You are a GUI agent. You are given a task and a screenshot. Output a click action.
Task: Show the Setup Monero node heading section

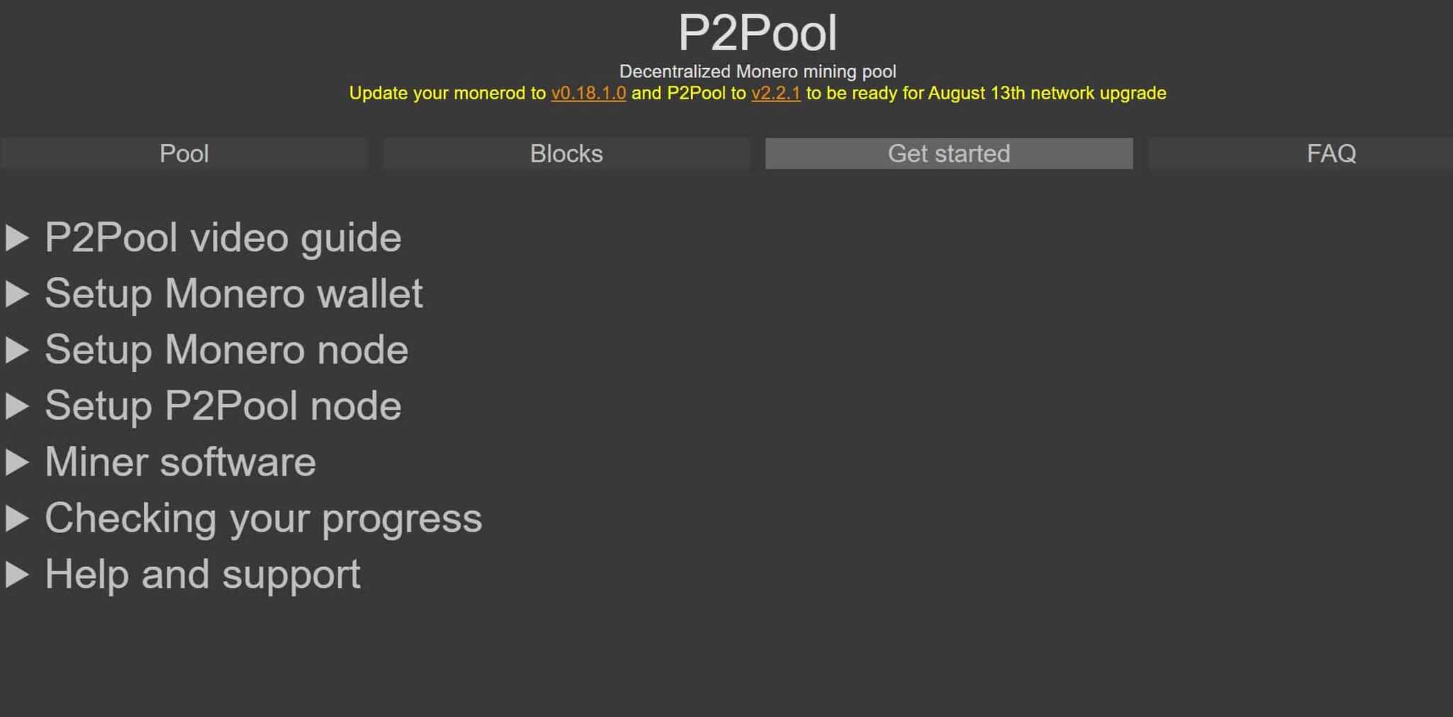pos(226,350)
